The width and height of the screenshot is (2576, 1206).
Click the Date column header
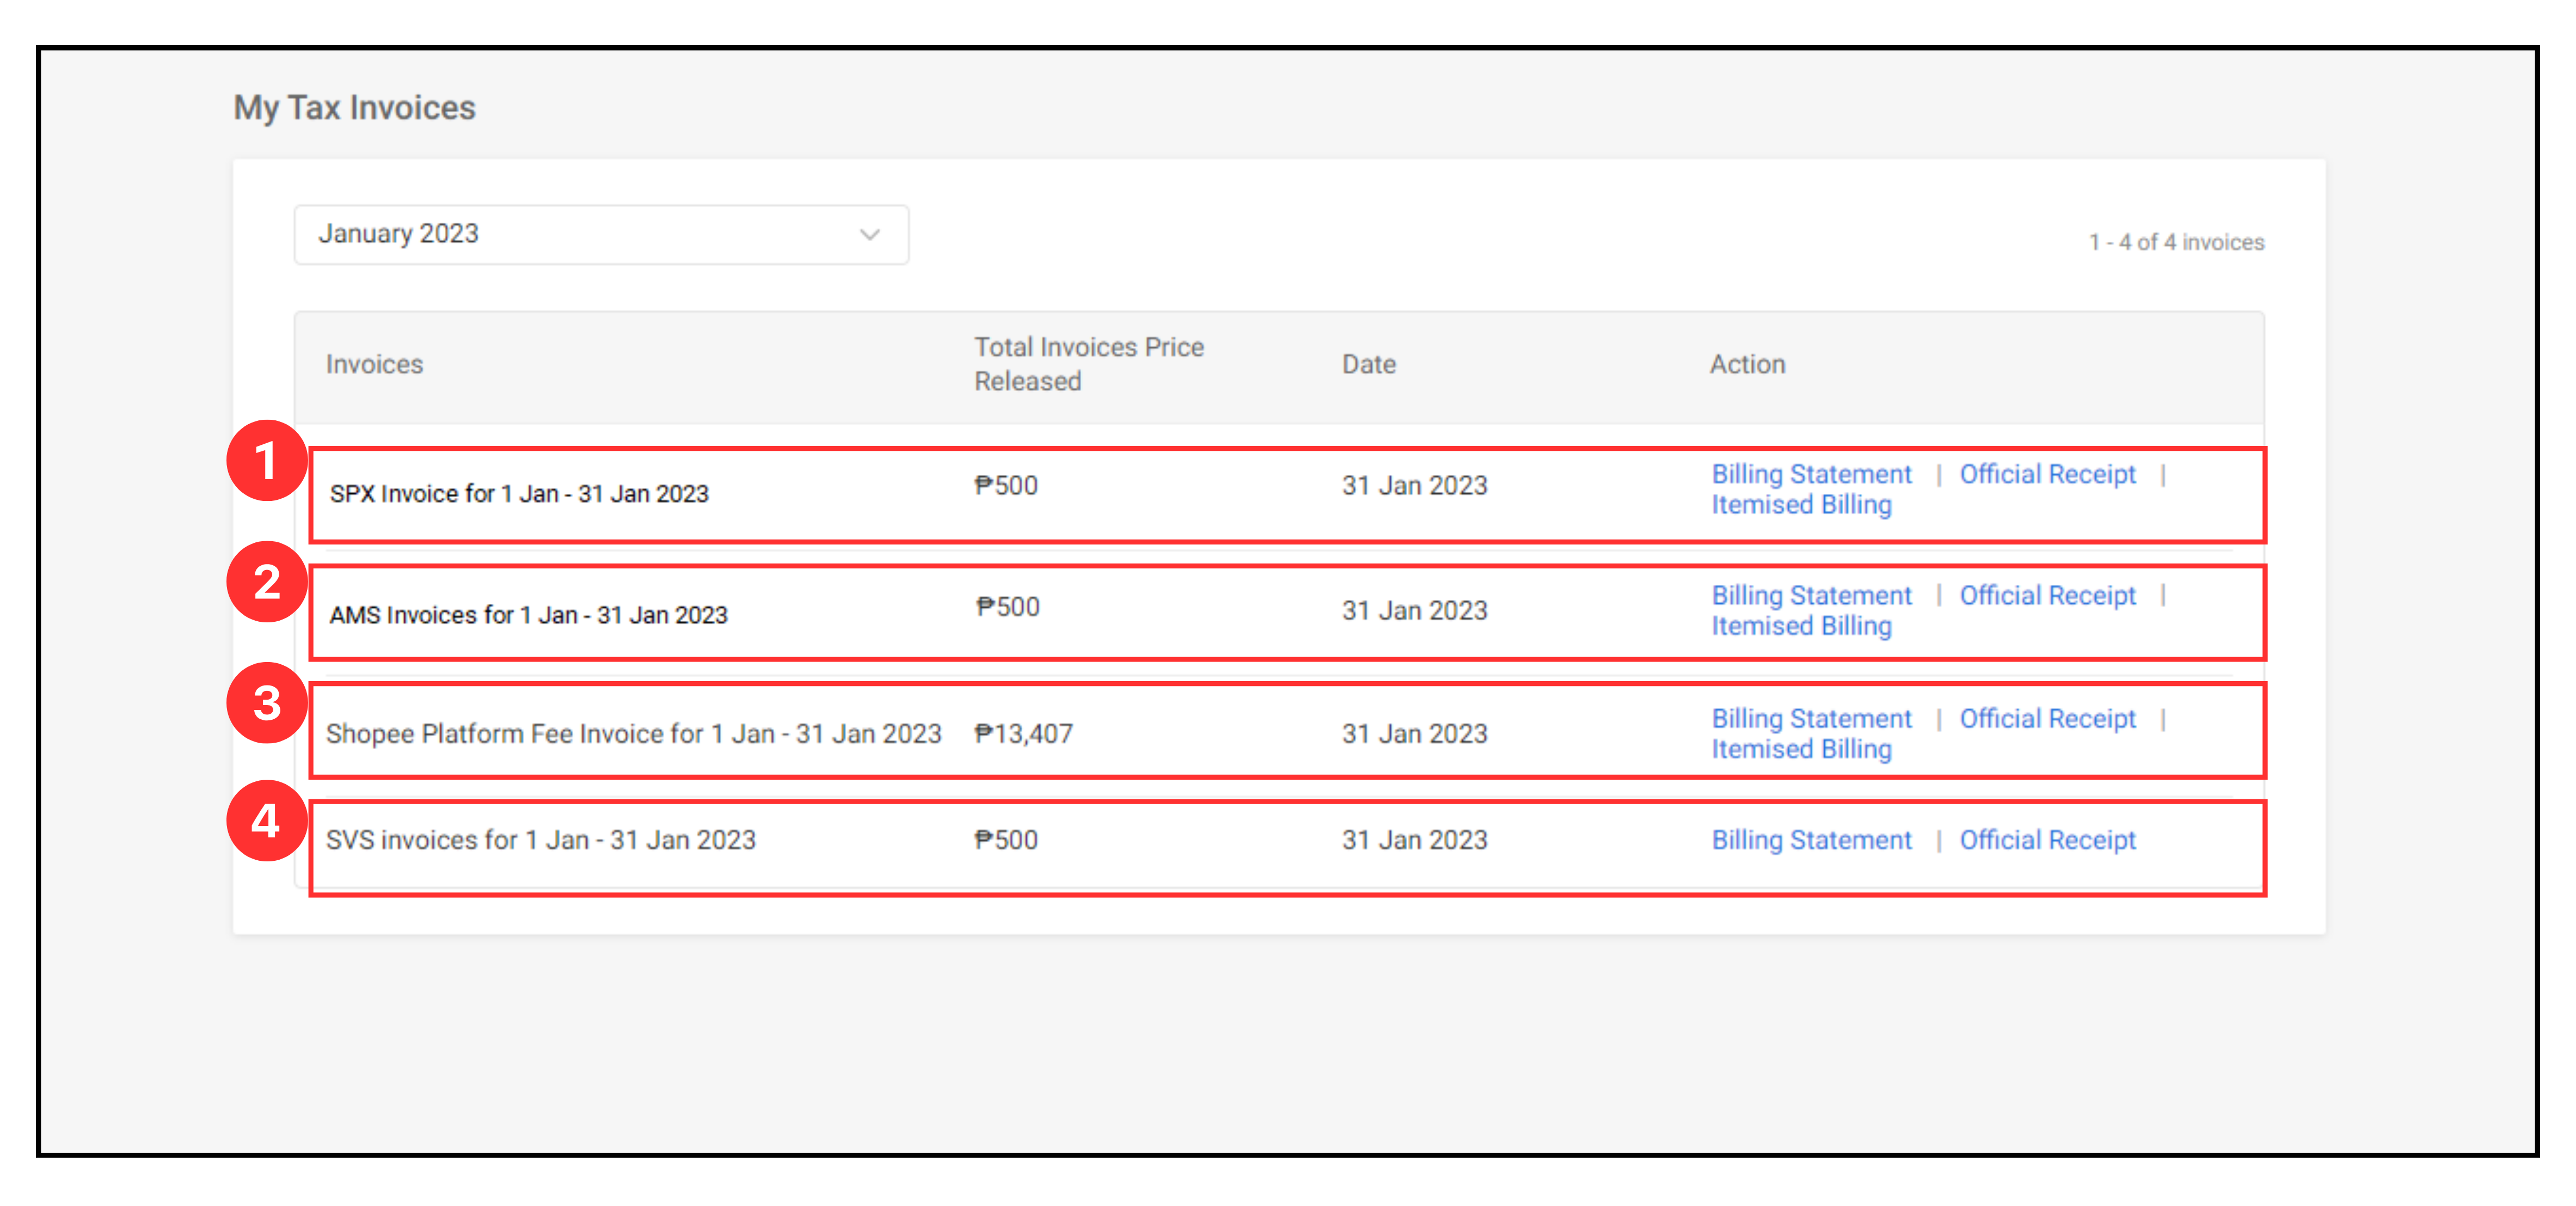click(x=1367, y=364)
